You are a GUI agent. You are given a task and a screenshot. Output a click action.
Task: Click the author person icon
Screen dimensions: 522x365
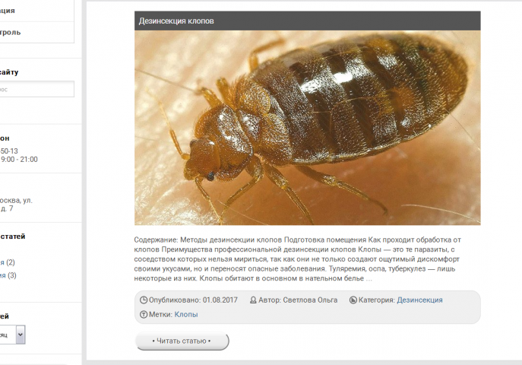coord(253,300)
